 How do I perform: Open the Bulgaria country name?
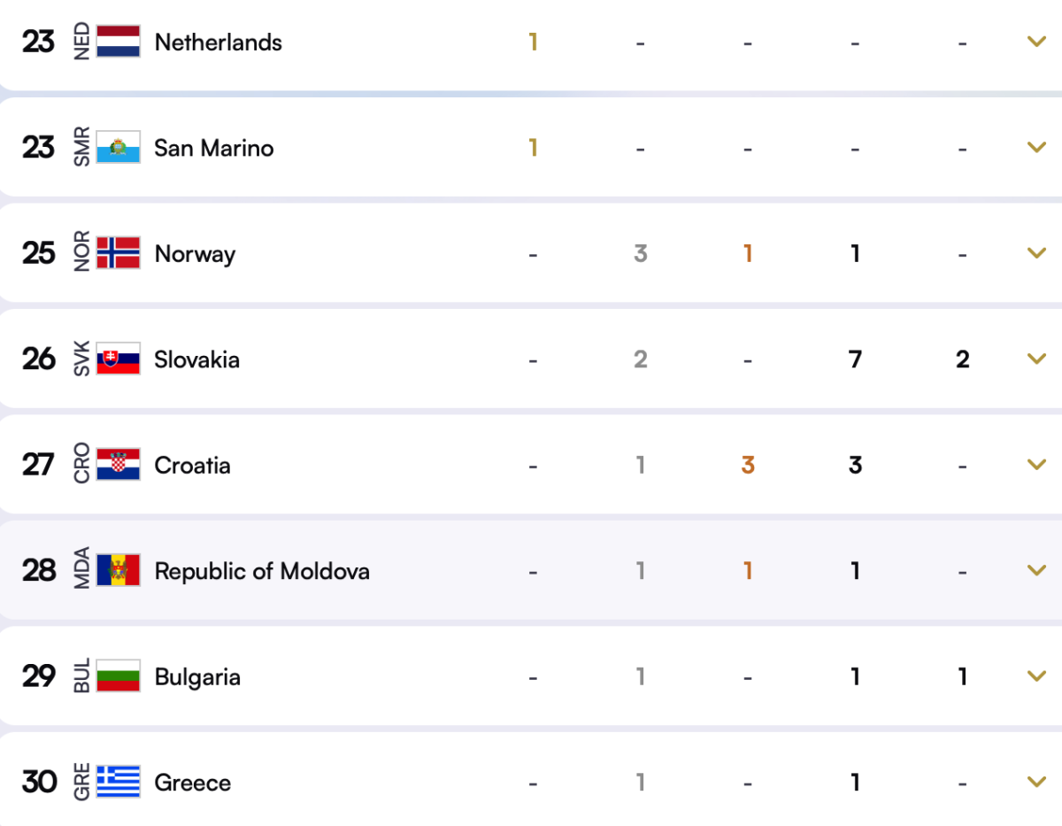coord(197,677)
